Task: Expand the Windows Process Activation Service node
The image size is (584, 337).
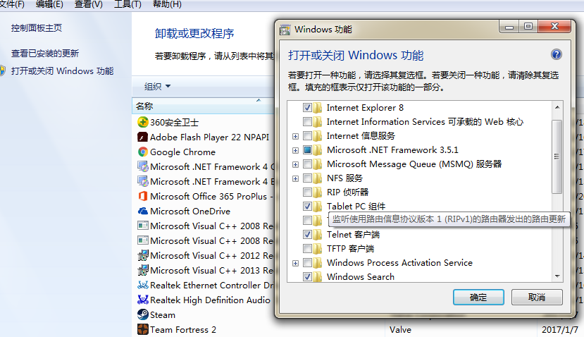Action: (295, 263)
